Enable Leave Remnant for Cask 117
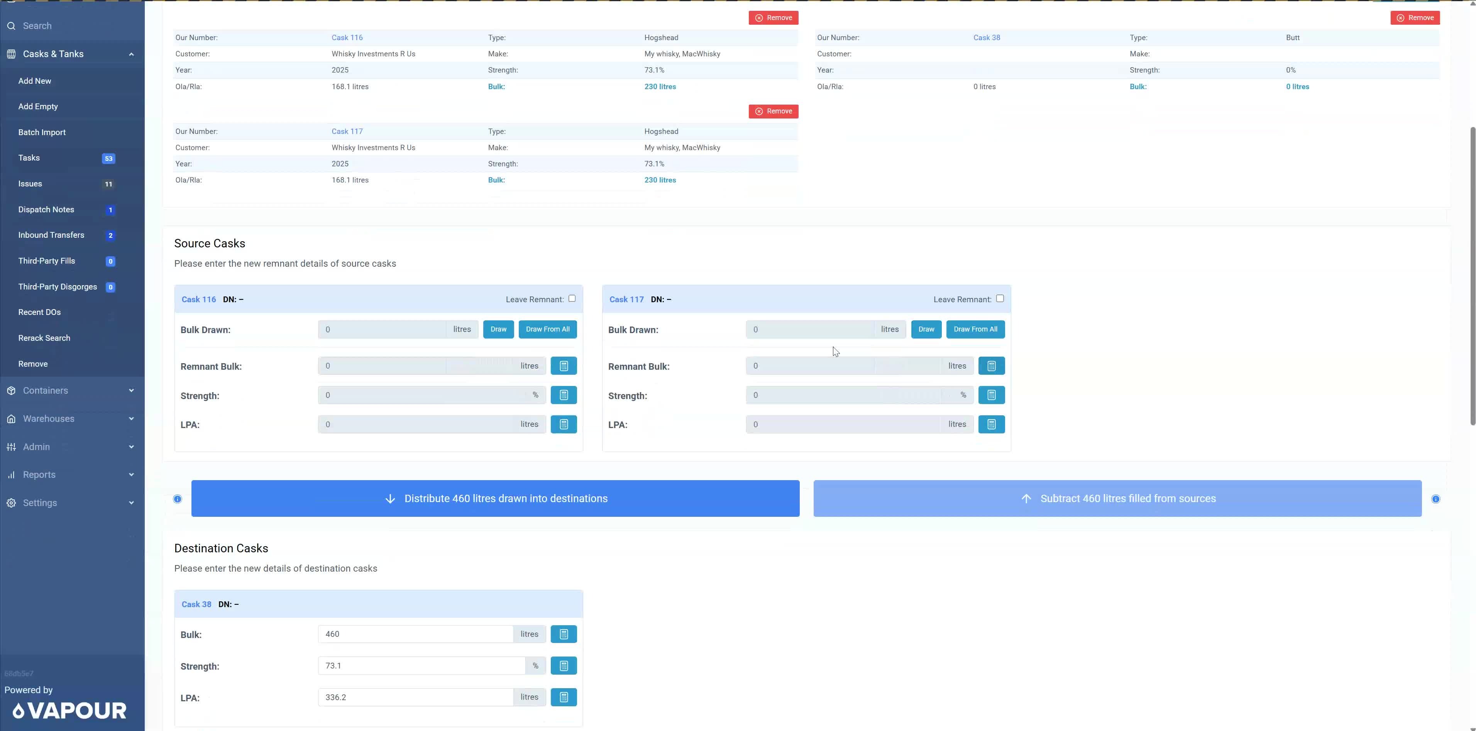The image size is (1476, 731). tap(1000, 298)
